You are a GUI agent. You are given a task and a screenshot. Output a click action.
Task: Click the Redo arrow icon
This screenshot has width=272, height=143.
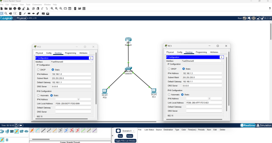(46, 8)
